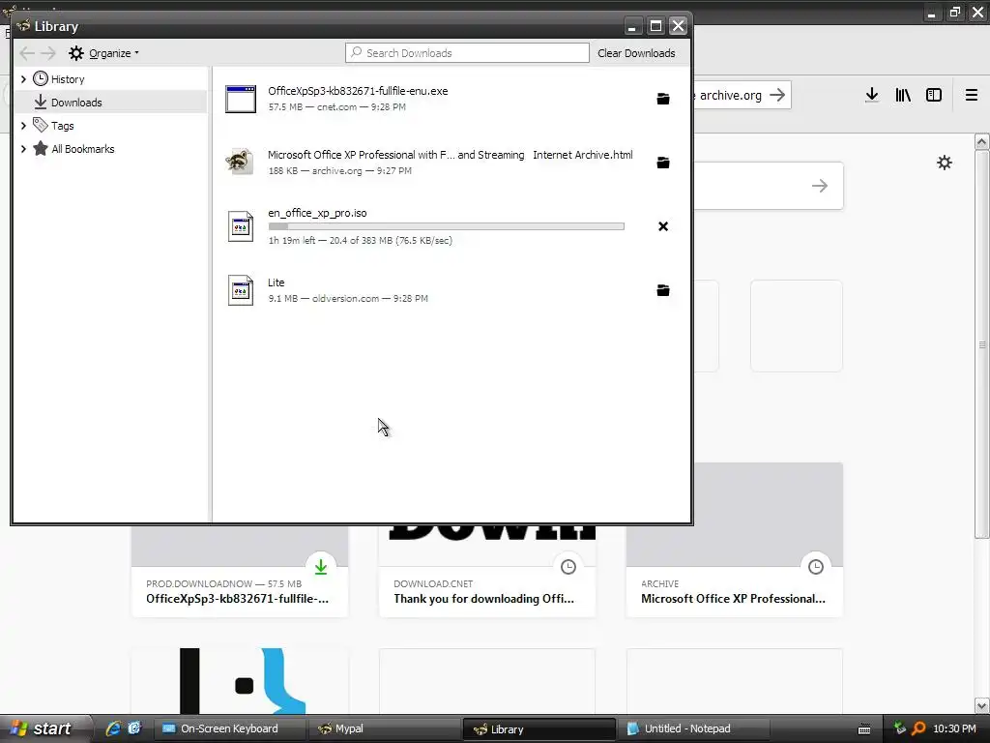The height and width of the screenshot is (743, 990).
Task: Open containing folder for OfficeXpSp3-kb832671-fullfile-enu.exe
Action: tap(663, 99)
